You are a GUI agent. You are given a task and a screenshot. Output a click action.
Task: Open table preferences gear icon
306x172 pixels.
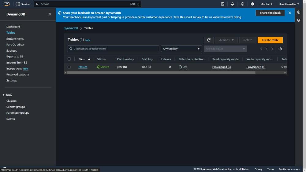(x=280, y=49)
